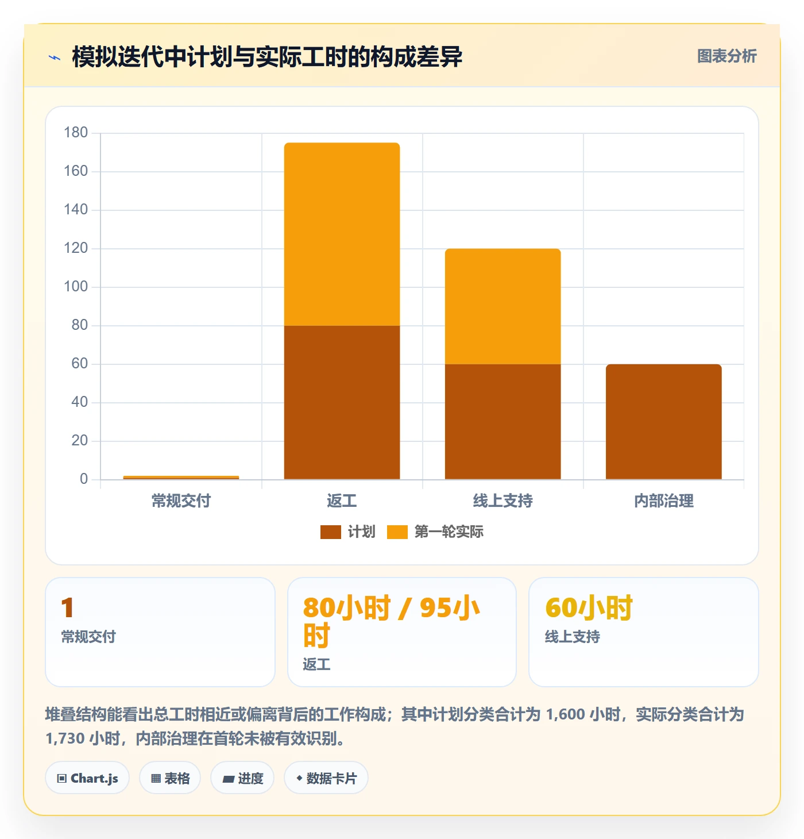Viewport: 804px width, 839px height.
Task: Open the 常规交付 data card showing 1
Action: [160, 632]
